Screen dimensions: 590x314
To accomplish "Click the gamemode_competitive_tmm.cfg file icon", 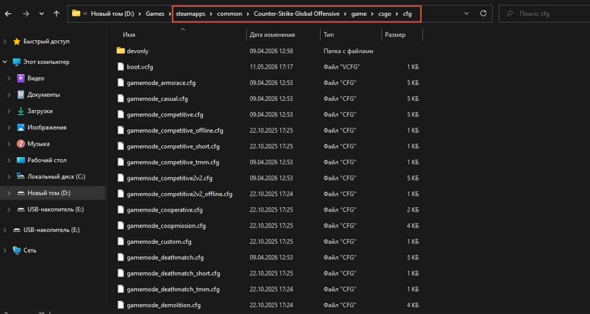I will 121,162.
